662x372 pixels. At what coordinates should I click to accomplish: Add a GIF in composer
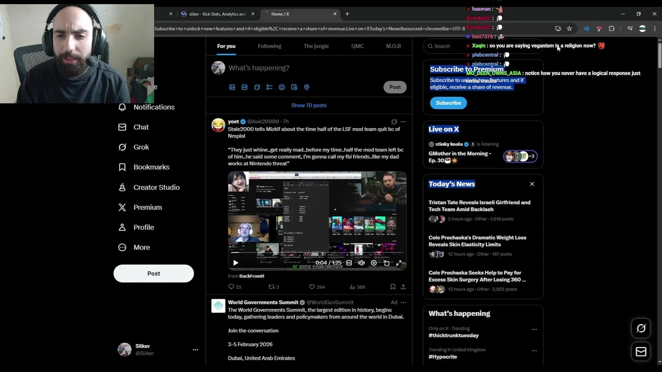[x=245, y=87]
